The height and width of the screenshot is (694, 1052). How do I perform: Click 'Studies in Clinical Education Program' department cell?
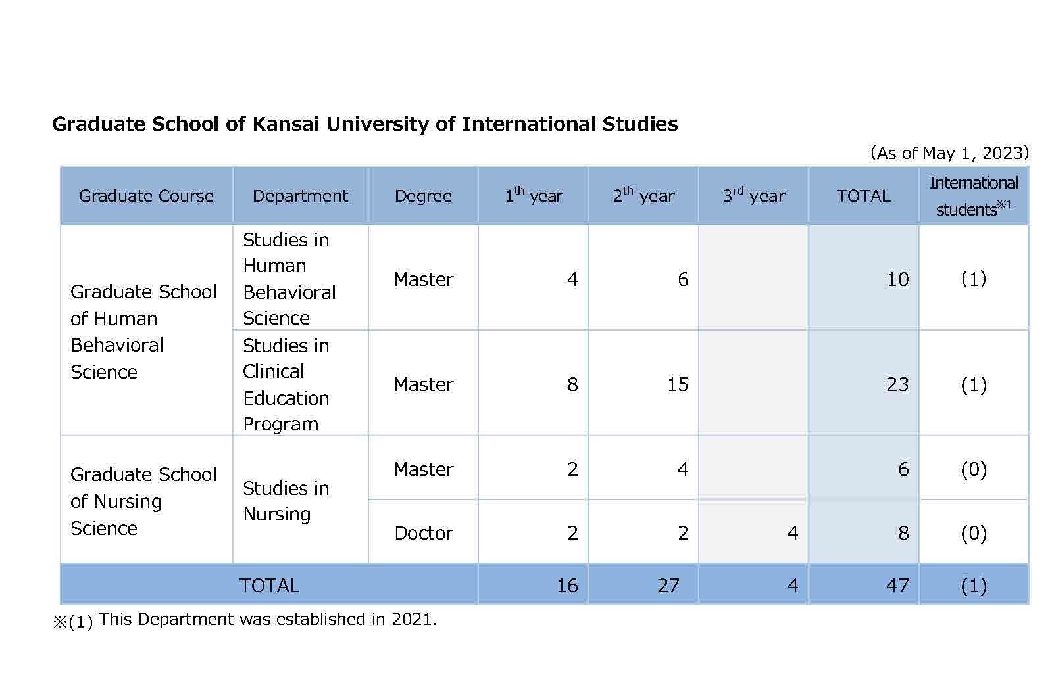pyautogui.click(x=300, y=383)
